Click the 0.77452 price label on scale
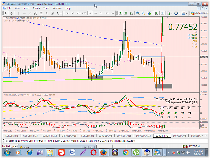 204,57
